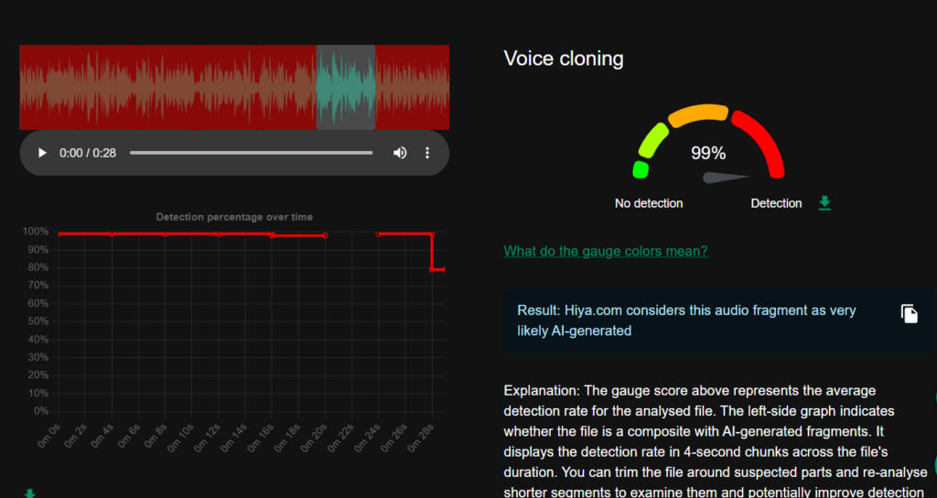Click the green download icon beside Detection

[824, 202]
